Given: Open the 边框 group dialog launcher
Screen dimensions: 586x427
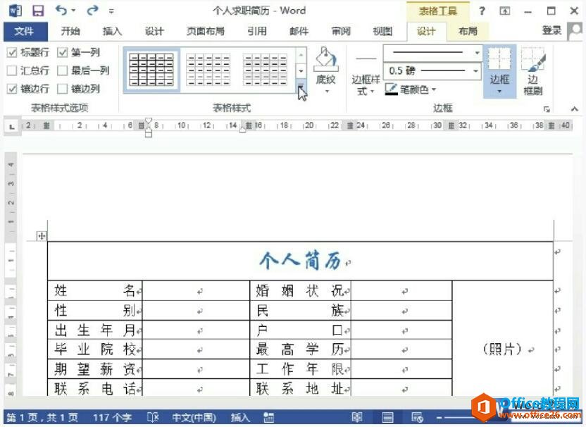Looking at the screenshot, I should coord(547,109).
